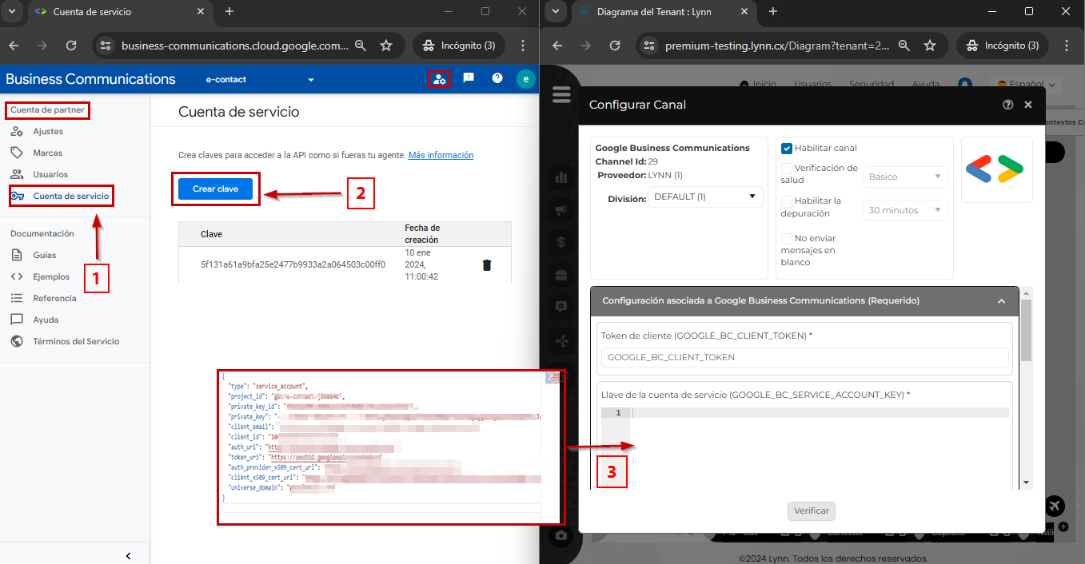Click the Google Business Communications logo thumbnail

click(996, 169)
